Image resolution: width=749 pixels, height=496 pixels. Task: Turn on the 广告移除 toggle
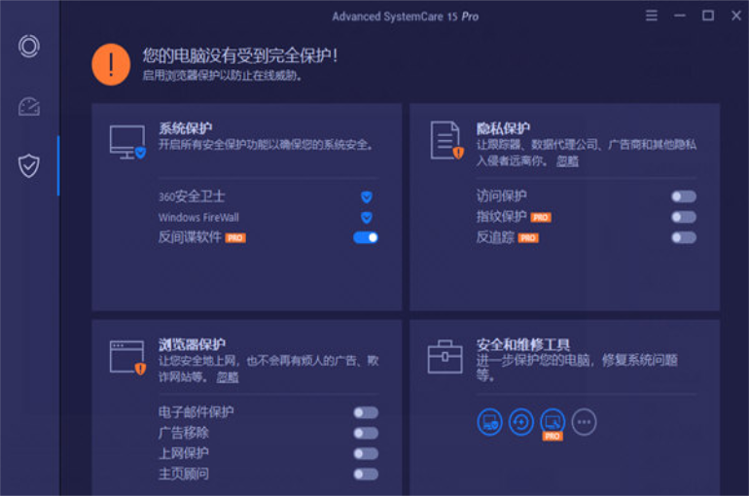click(x=366, y=433)
